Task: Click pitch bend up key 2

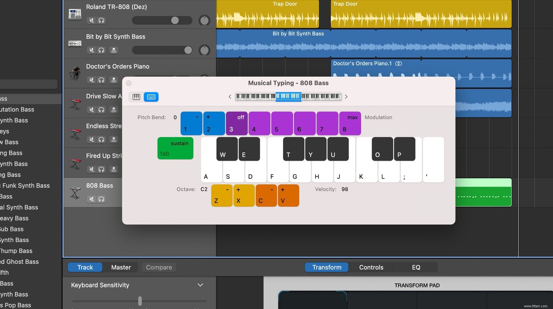Action: 214,123
